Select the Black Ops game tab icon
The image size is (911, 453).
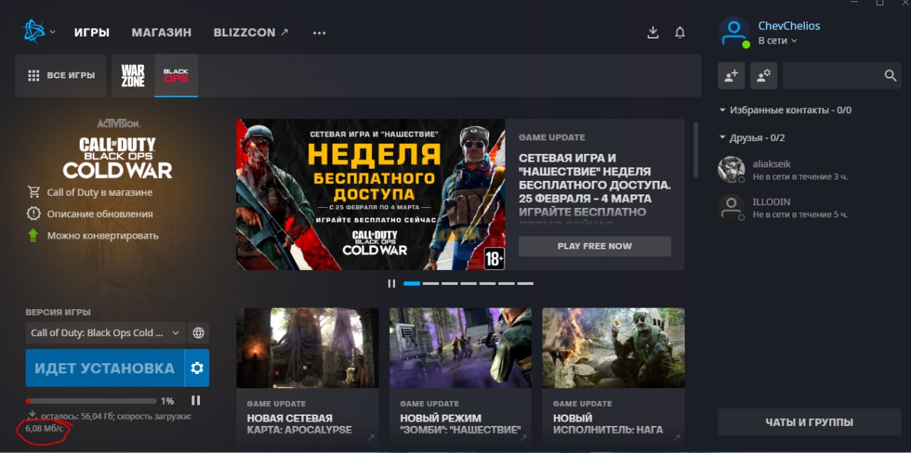point(176,75)
